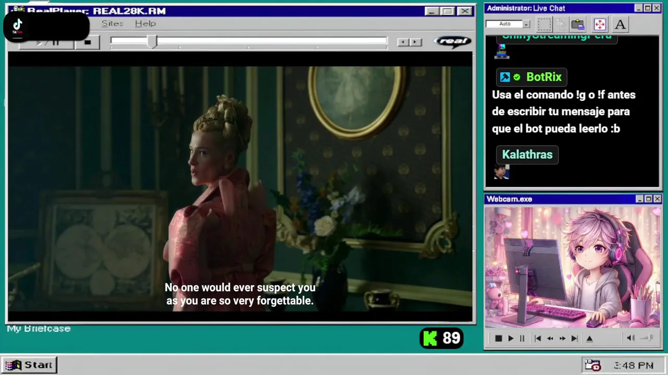
Task: Open the Help menu in RealPlayer
Action: [145, 23]
